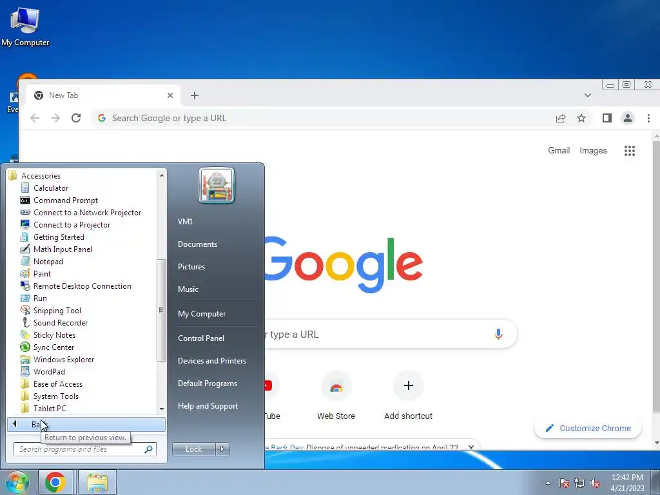
Task: Open Help and Support
Action: [x=208, y=406]
